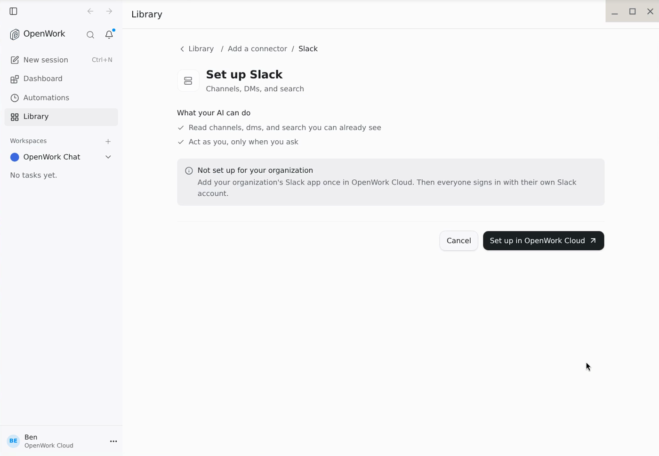Start a New session

coord(61,60)
